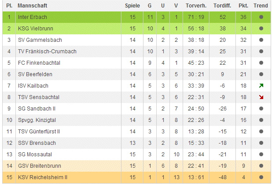Click the GSV Breitenbrunn team name

coord(39,166)
